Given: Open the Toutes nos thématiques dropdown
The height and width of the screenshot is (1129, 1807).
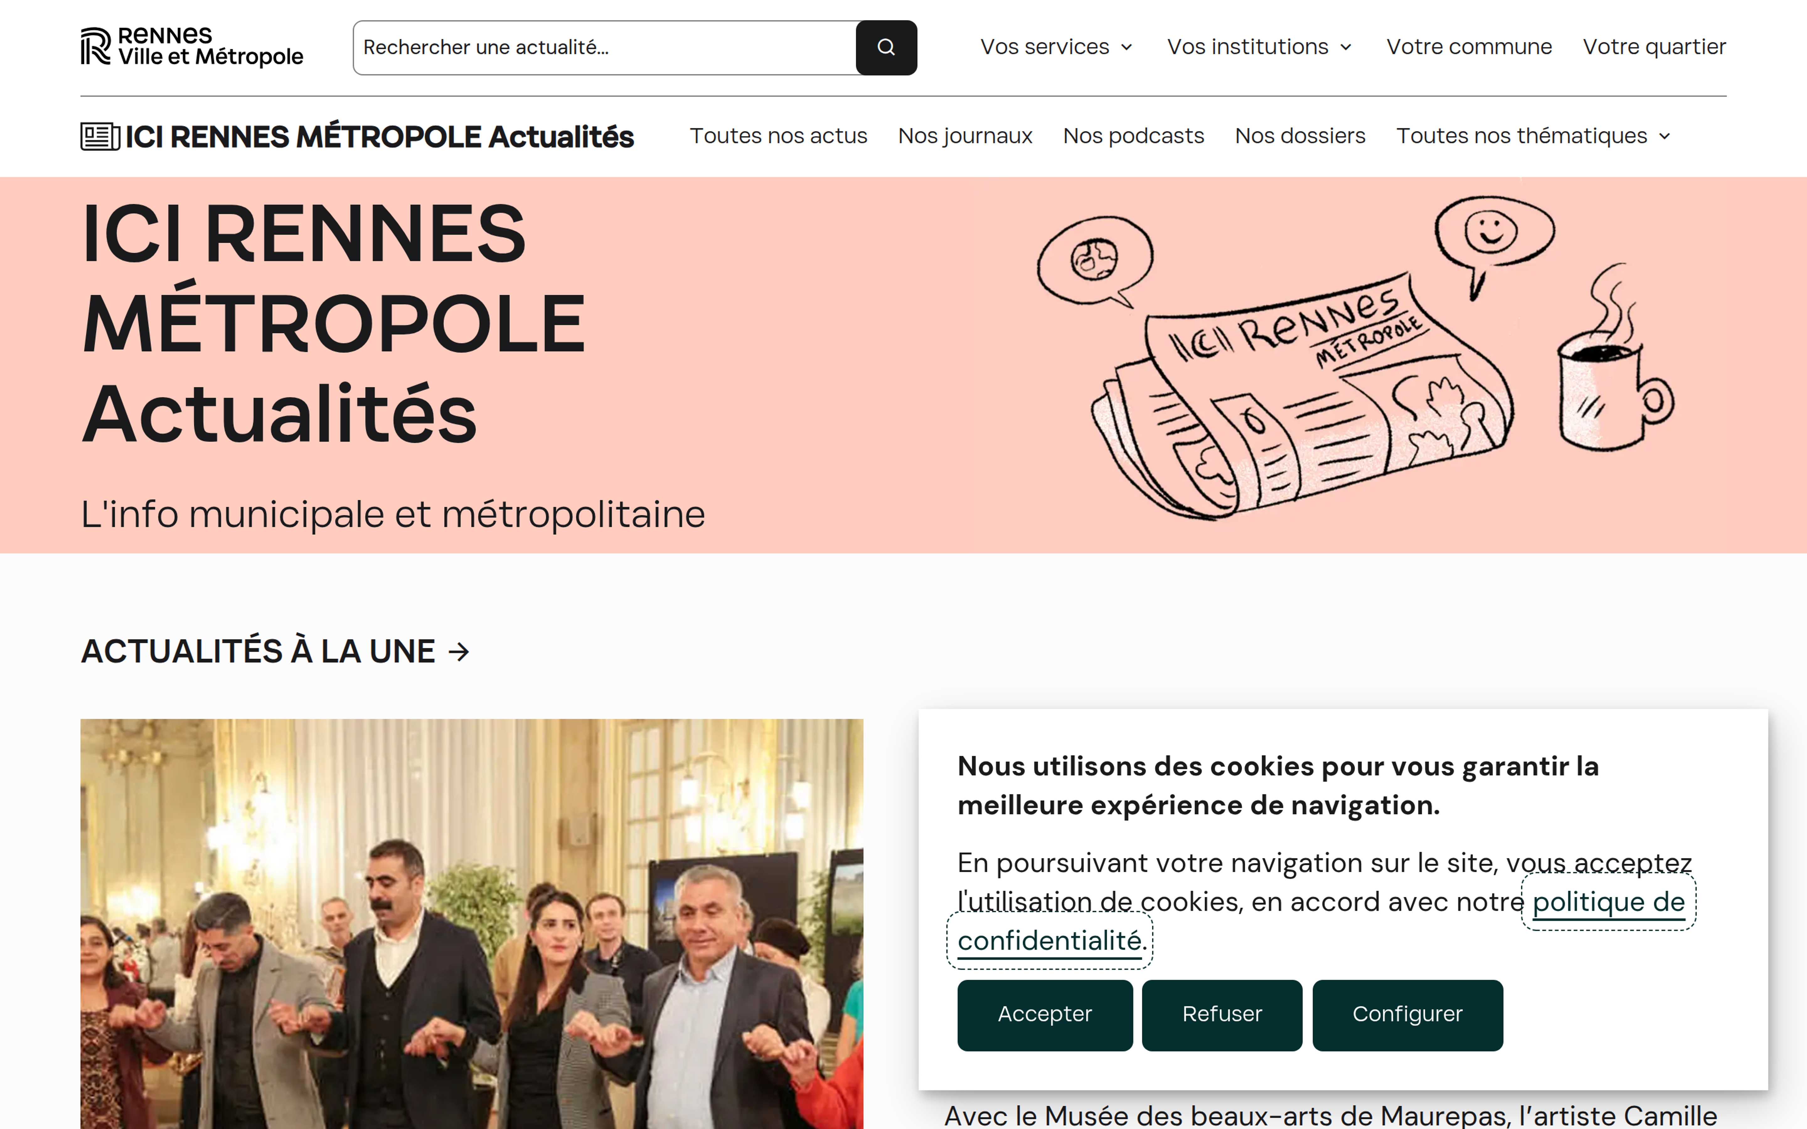Looking at the screenshot, I should point(1533,136).
